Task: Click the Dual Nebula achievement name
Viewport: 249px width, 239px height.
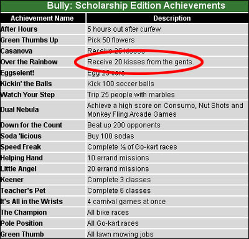Action: [x=19, y=110]
